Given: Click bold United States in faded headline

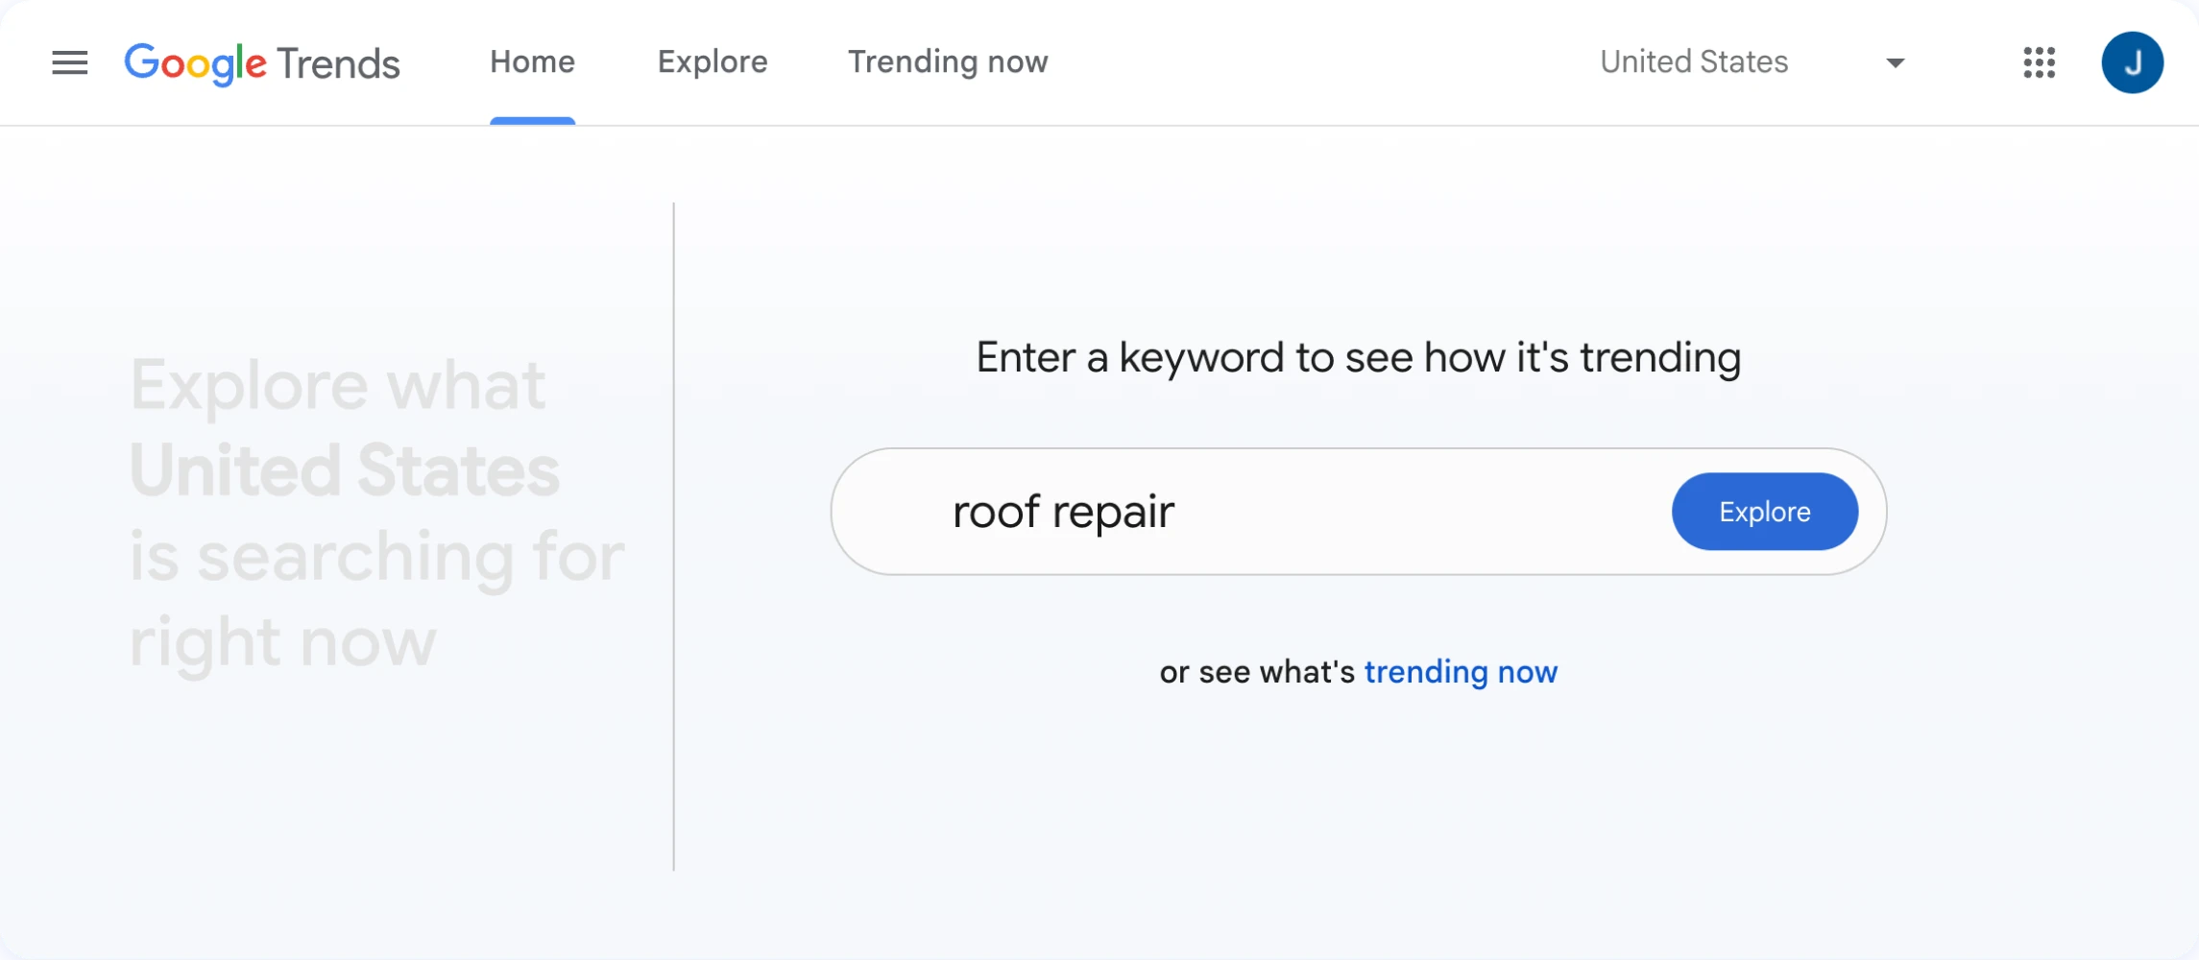Looking at the screenshot, I should [x=344, y=471].
